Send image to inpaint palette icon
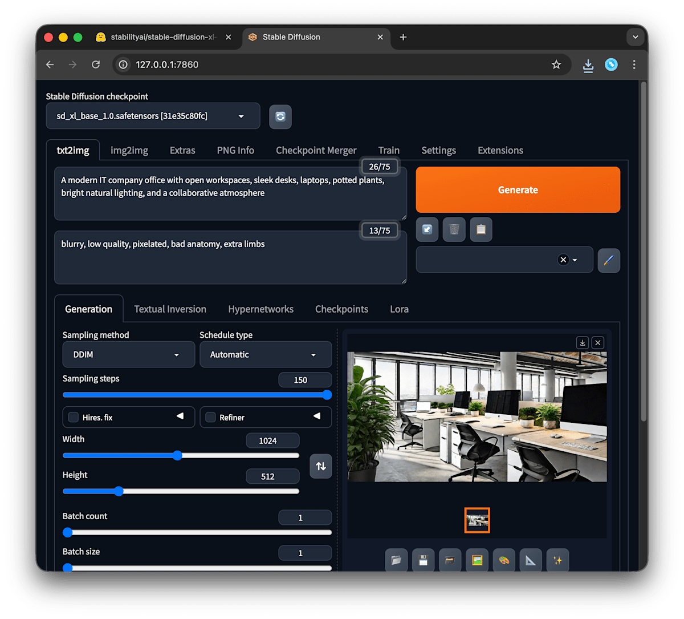Image resolution: width=684 pixels, height=619 pixels. click(504, 560)
